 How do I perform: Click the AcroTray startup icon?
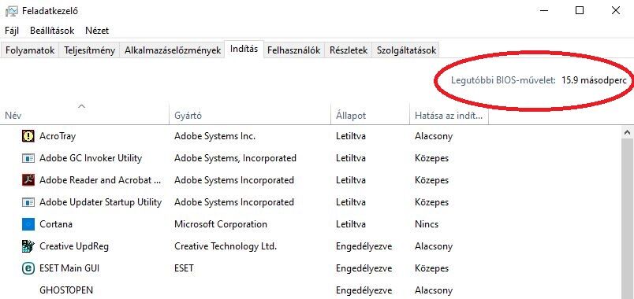pos(28,136)
